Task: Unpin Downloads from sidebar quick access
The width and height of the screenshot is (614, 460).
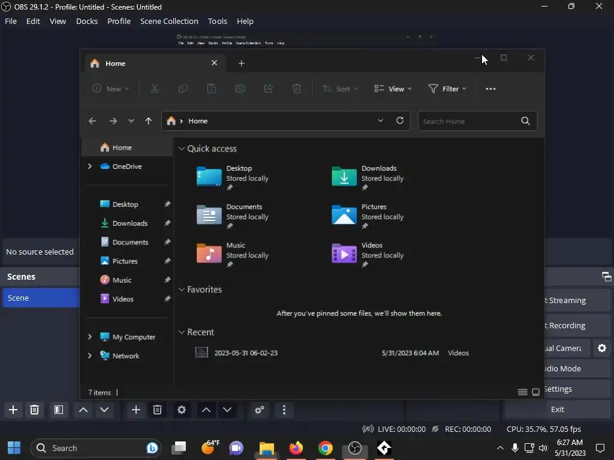Action: point(167,223)
